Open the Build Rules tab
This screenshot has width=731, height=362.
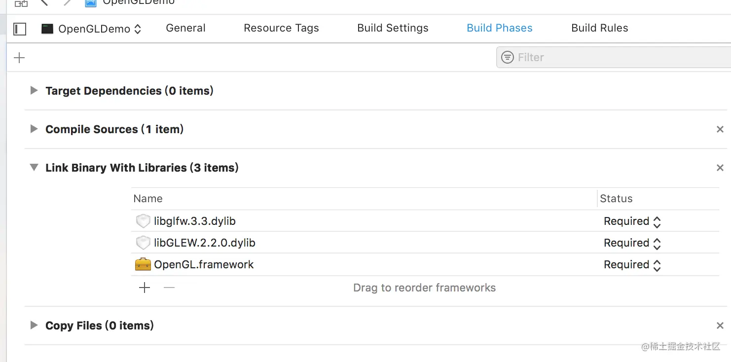[599, 28]
